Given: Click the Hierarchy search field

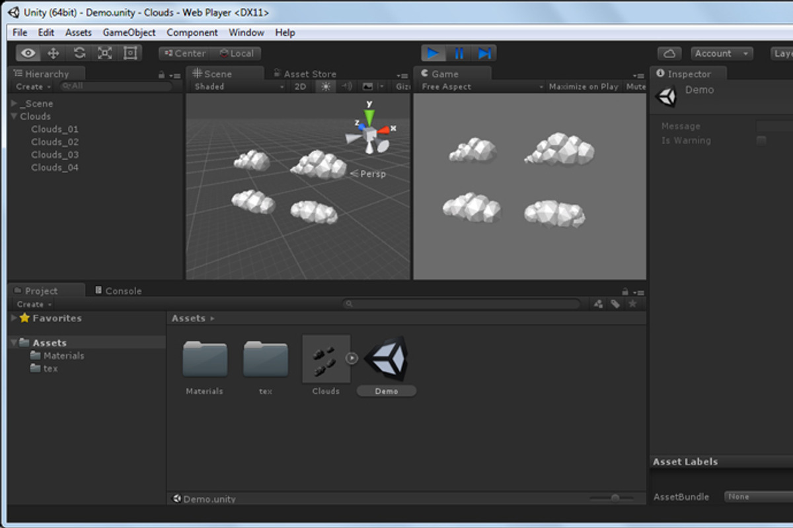Looking at the screenshot, I should (114, 86).
